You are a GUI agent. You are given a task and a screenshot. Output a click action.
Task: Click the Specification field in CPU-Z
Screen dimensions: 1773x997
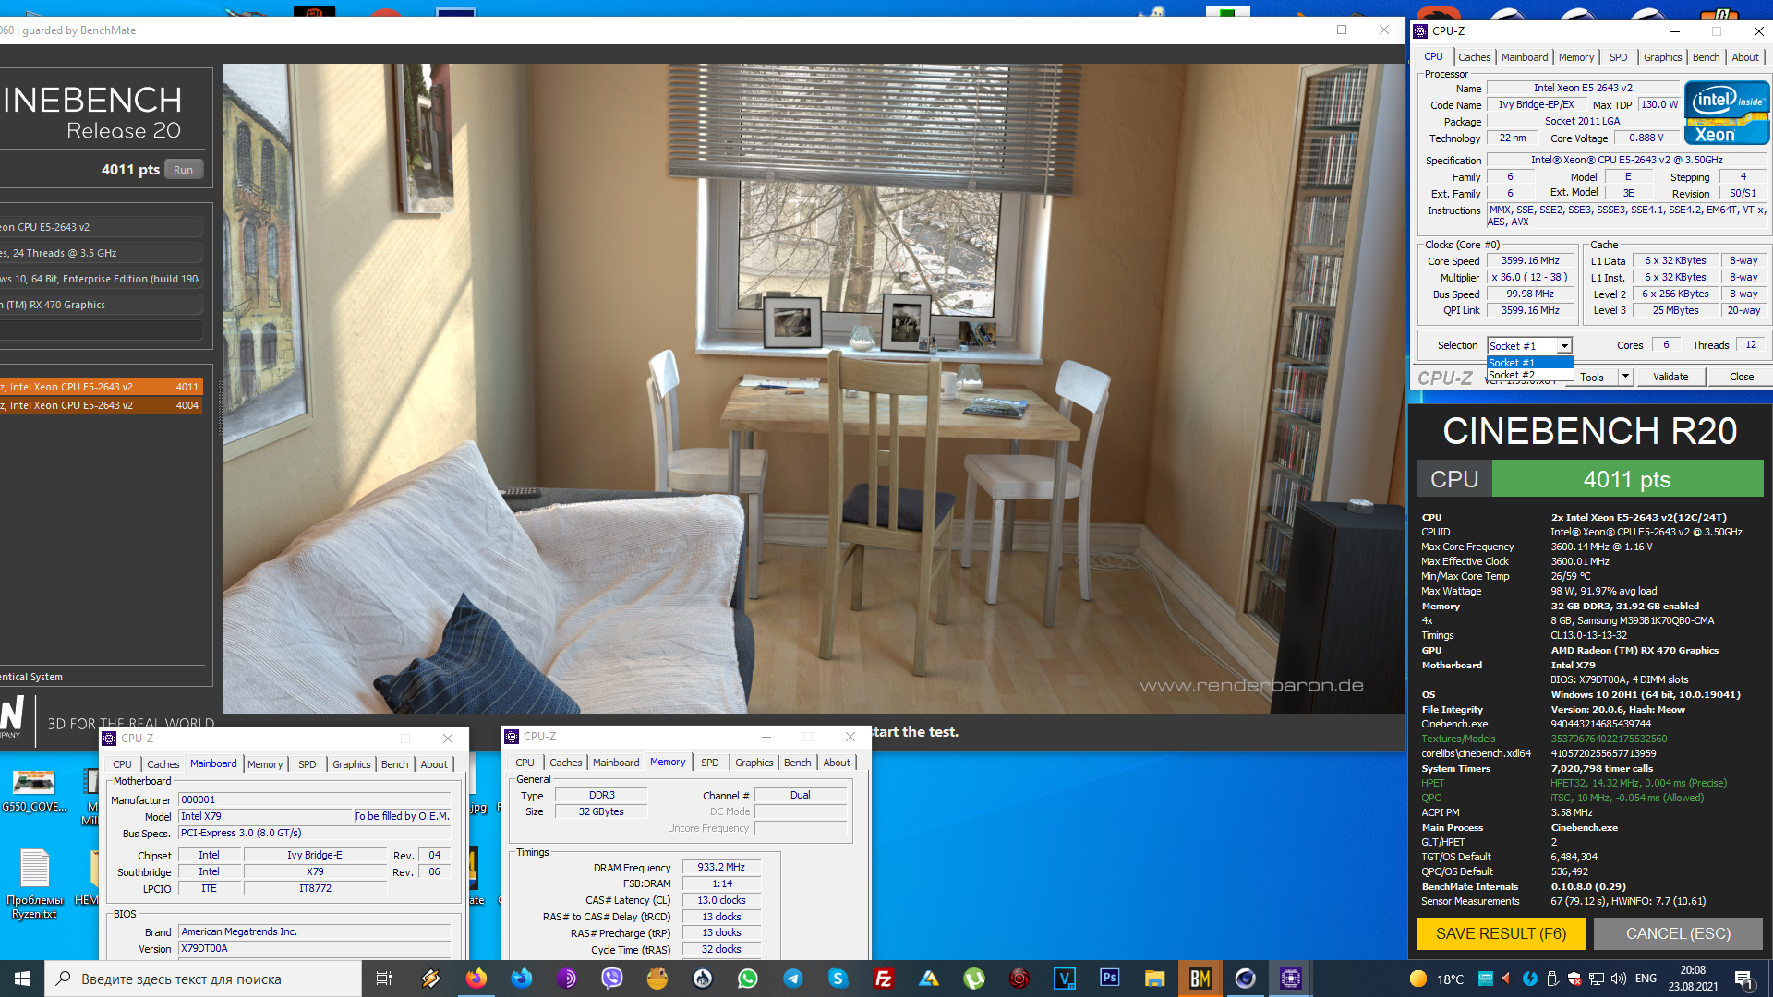1626,160
